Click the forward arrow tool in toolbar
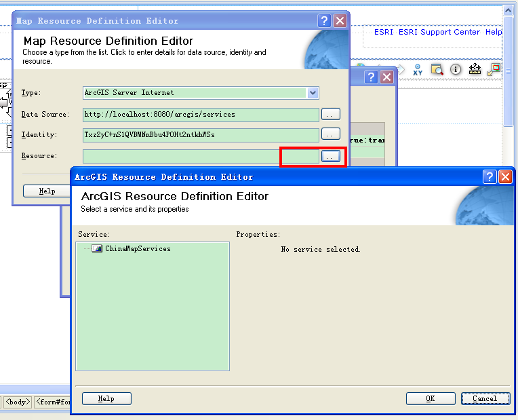This screenshot has width=518, height=420. (401, 70)
